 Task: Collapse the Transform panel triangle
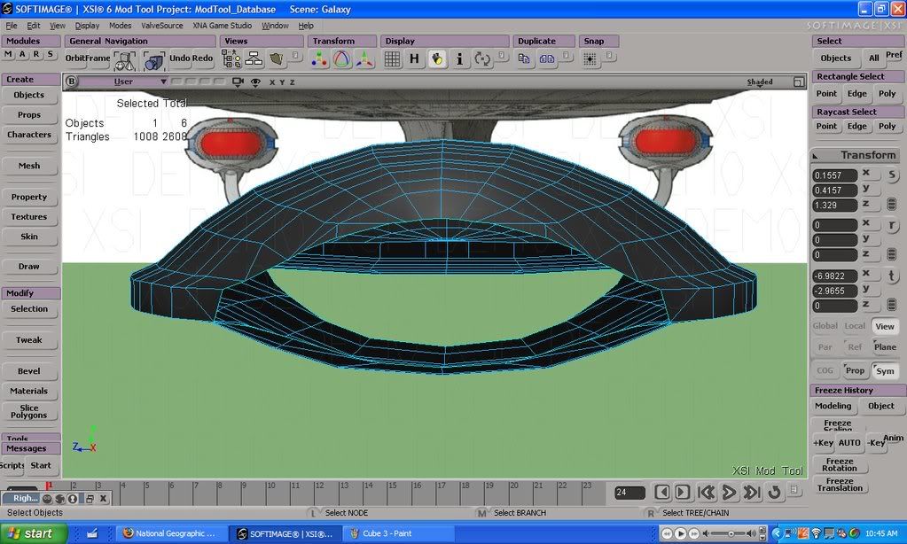[x=816, y=156]
